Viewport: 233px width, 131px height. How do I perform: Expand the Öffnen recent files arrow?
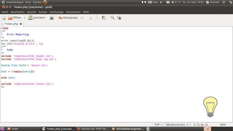click(x=25, y=18)
